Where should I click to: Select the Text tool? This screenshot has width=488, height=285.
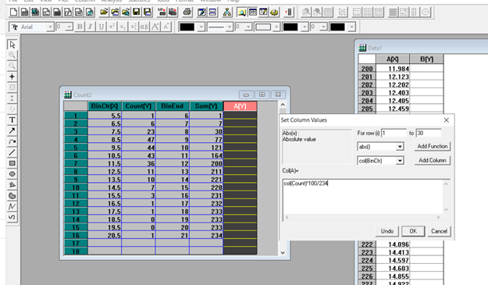point(12,119)
